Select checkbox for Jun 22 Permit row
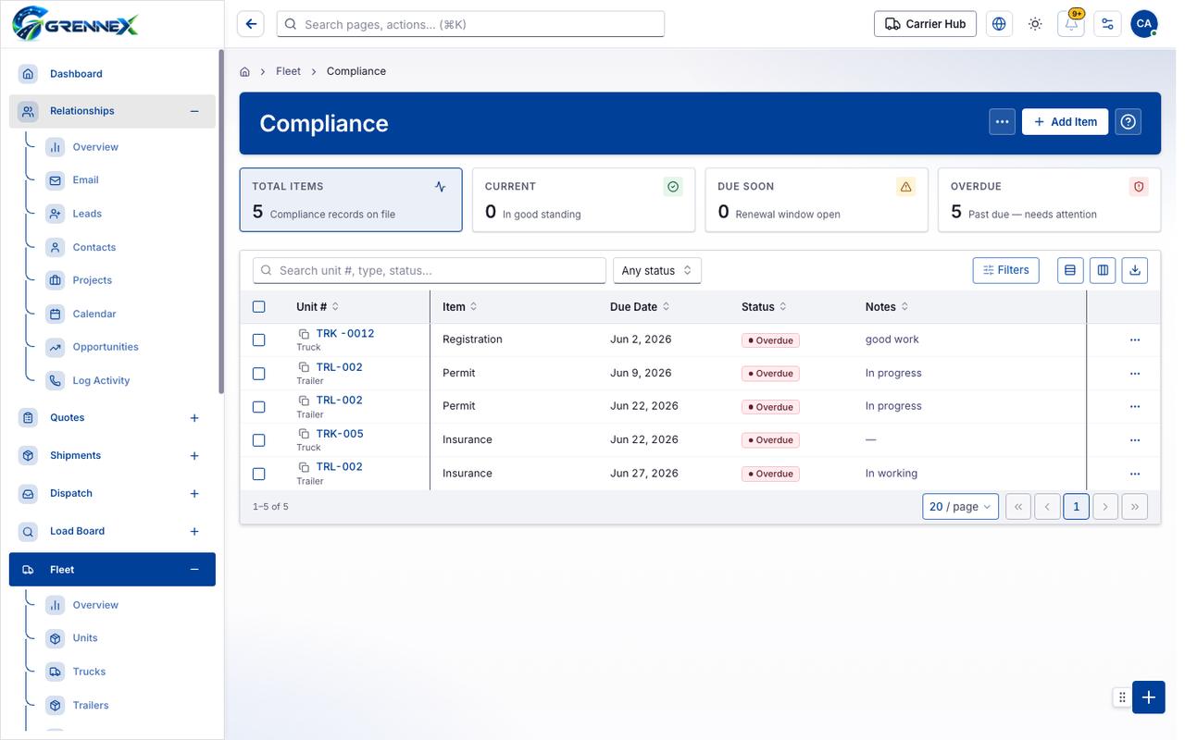Viewport: 1185px width, 740px height. (x=259, y=407)
